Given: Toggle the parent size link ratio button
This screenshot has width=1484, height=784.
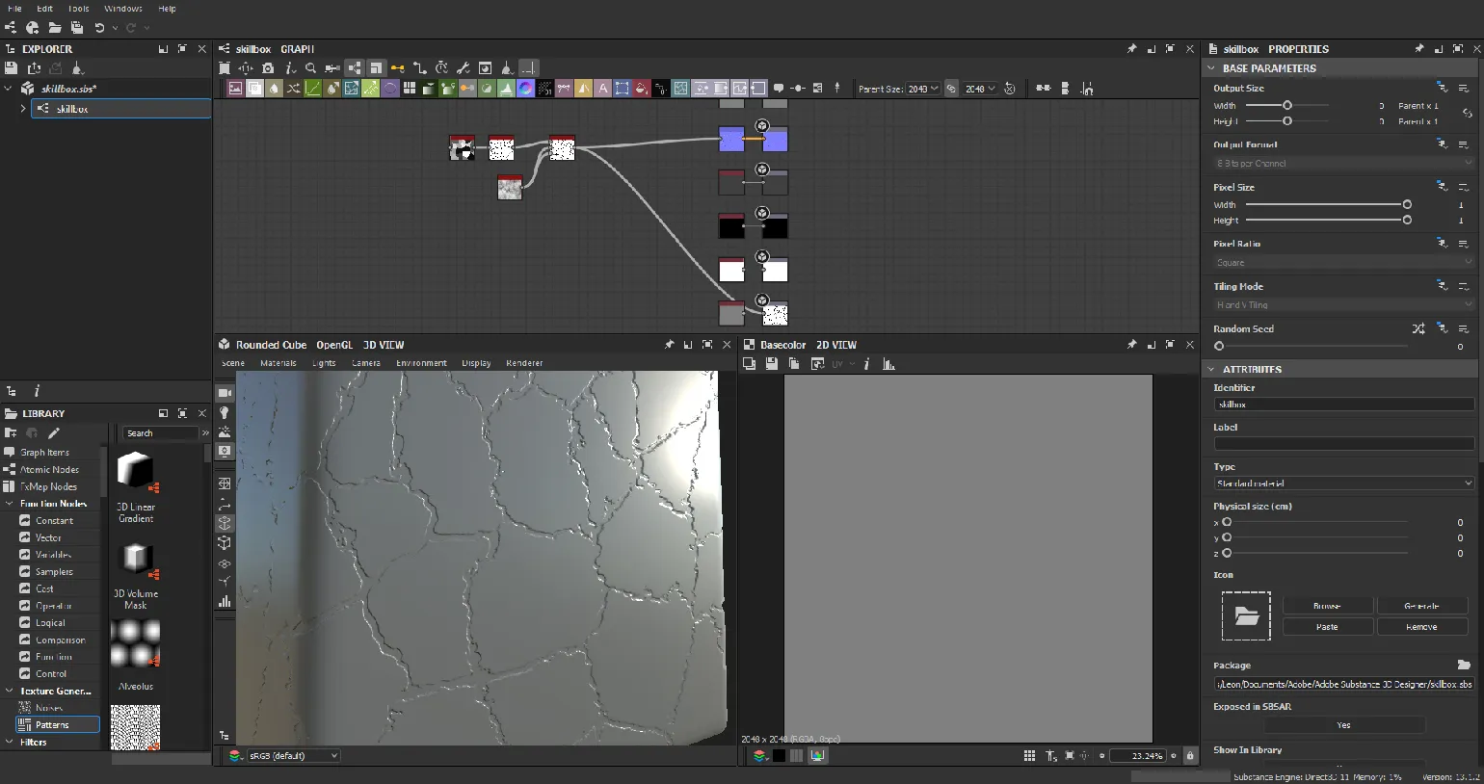Looking at the screenshot, I should (951, 89).
